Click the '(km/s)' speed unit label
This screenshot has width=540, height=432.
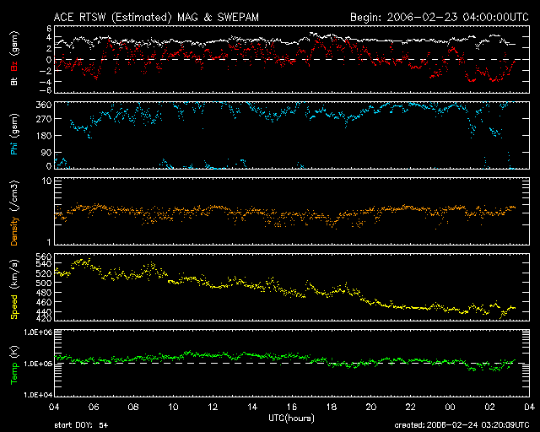pyautogui.click(x=14, y=274)
